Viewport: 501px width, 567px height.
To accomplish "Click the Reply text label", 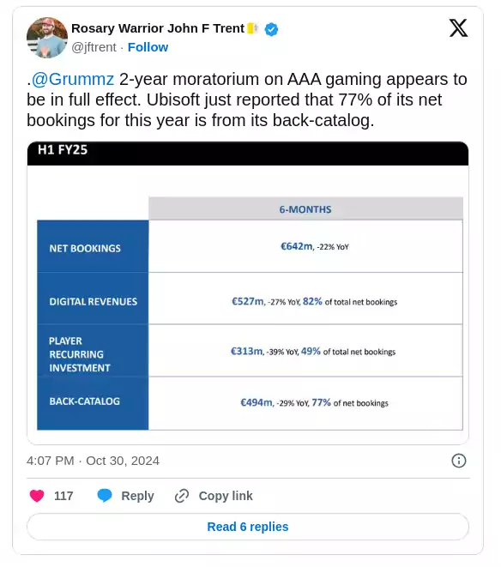I will [137, 496].
